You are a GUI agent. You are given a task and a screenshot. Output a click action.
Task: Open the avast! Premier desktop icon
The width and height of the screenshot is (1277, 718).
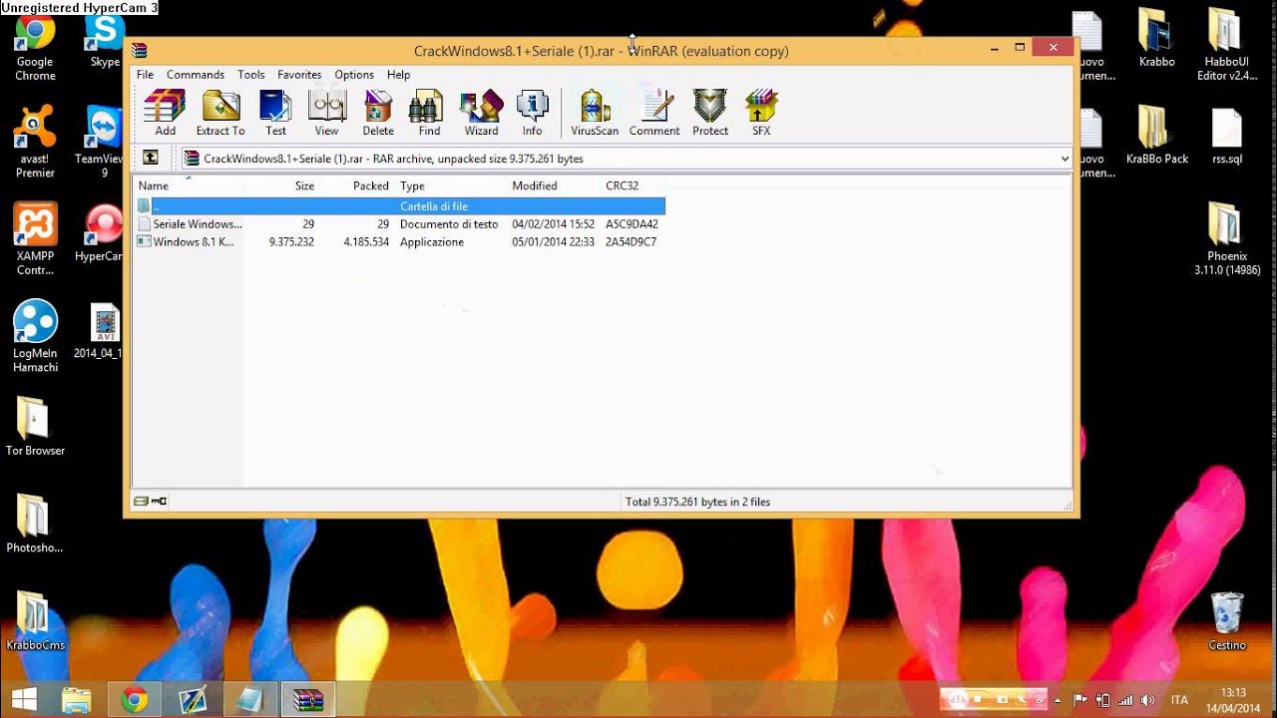point(35,143)
